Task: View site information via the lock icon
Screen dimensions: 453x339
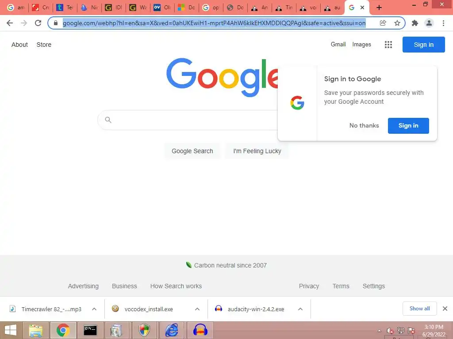Action: click(x=56, y=23)
